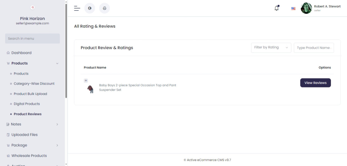This screenshot has height=166, width=347.
Task: Click the Options column header
Action: [x=325, y=68]
